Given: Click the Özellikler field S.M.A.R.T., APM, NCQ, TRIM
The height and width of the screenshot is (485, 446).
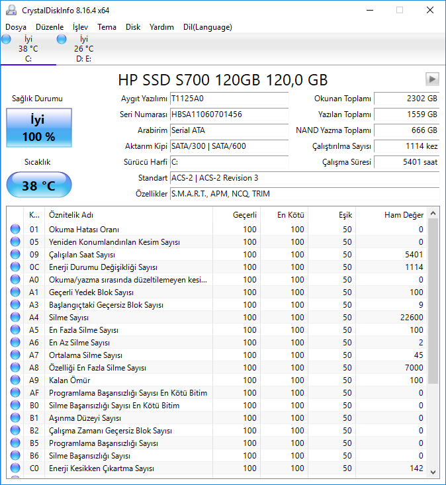Looking at the screenshot, I should click(x=304, y=194).
